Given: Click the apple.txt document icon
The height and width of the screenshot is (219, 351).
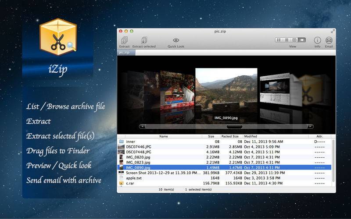Looking at the screenshot, I should point(121,178).
